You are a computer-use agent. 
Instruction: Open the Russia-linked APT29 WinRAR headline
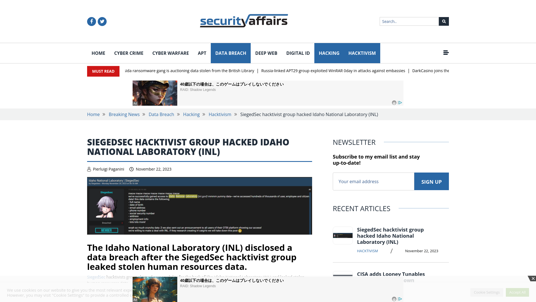pyautogui.click(x=333, y=71)
